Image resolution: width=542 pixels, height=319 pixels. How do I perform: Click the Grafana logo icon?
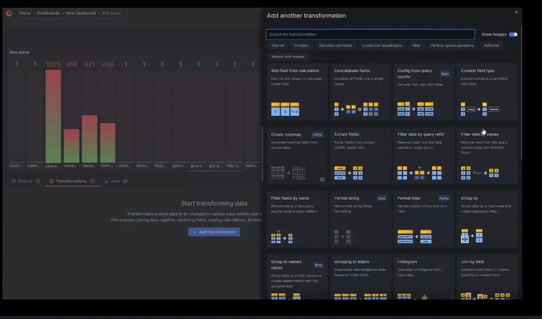coord(9,13)
